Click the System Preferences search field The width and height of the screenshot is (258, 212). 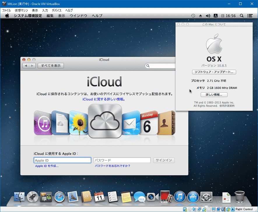click(x=160, y=66)
